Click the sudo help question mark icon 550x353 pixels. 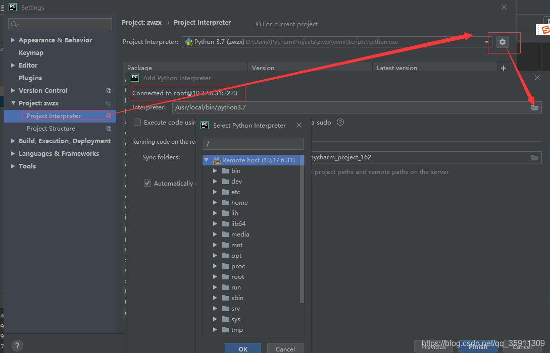click(340, 122)
